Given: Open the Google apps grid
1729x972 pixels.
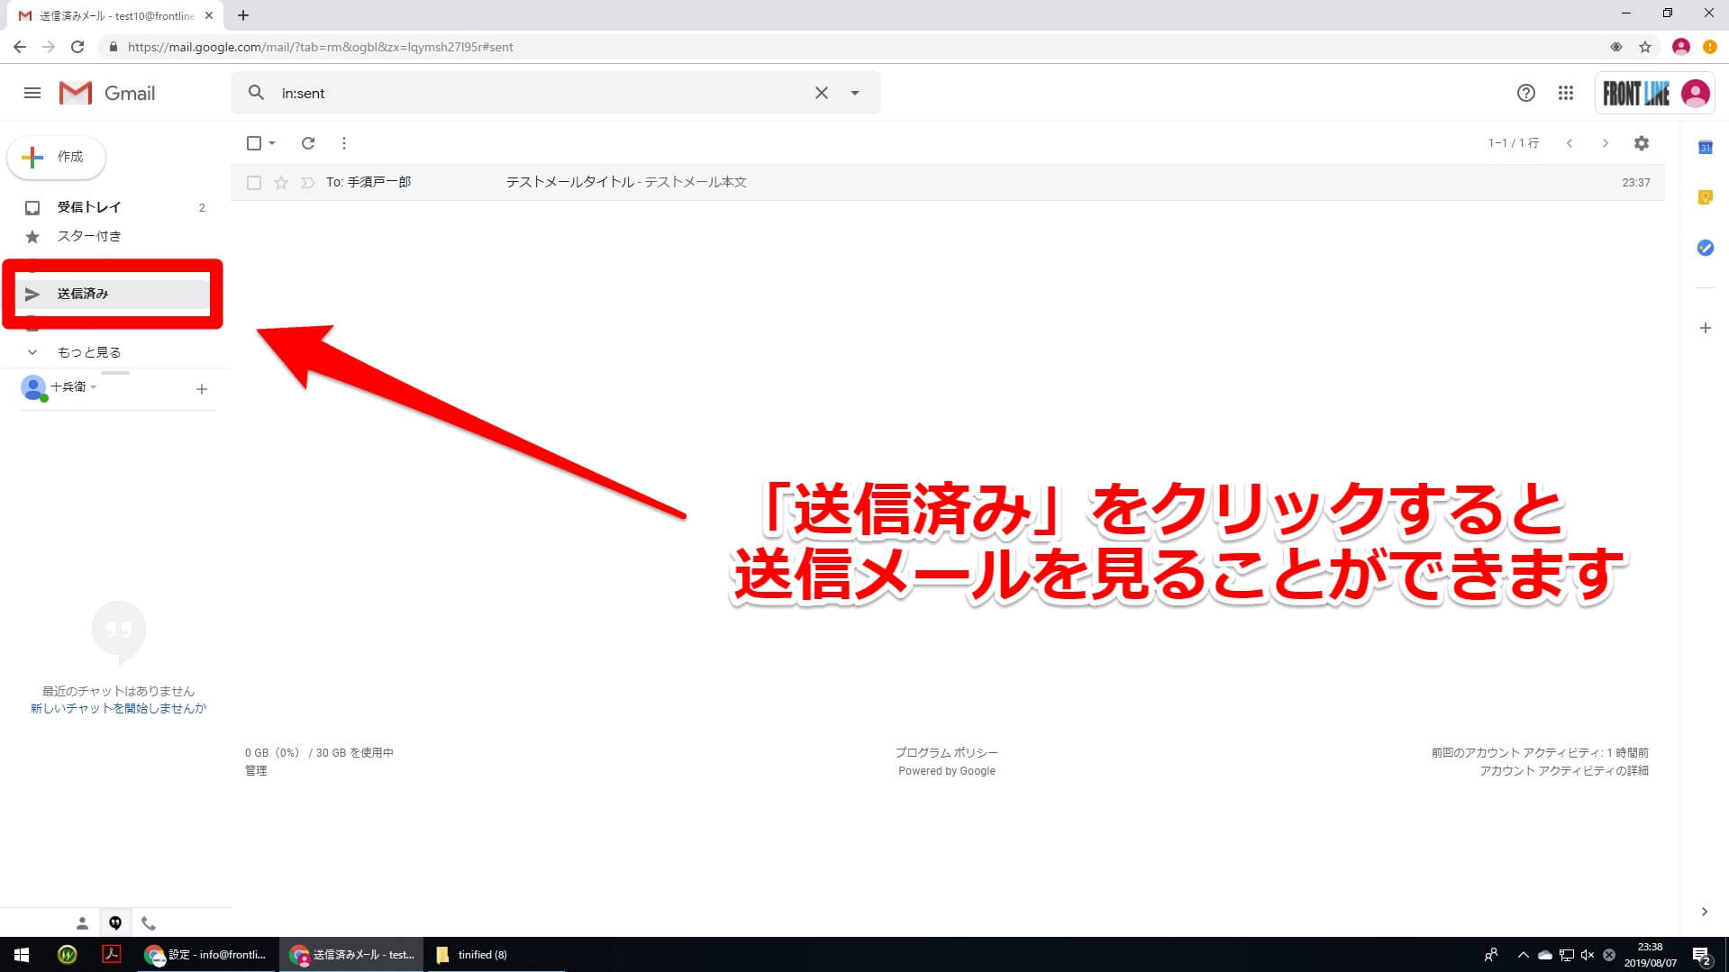Looking at the screenshot, I should pyautogui.click(x=1566, y=93).
